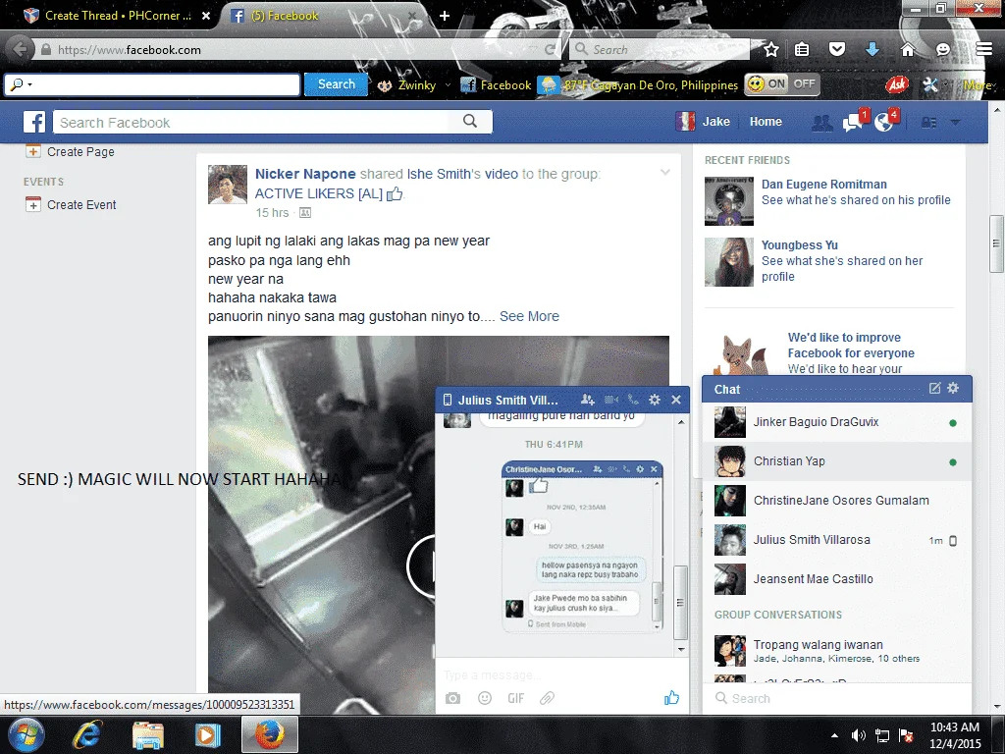Open the GIF picker in chat

tap(516, 698)
